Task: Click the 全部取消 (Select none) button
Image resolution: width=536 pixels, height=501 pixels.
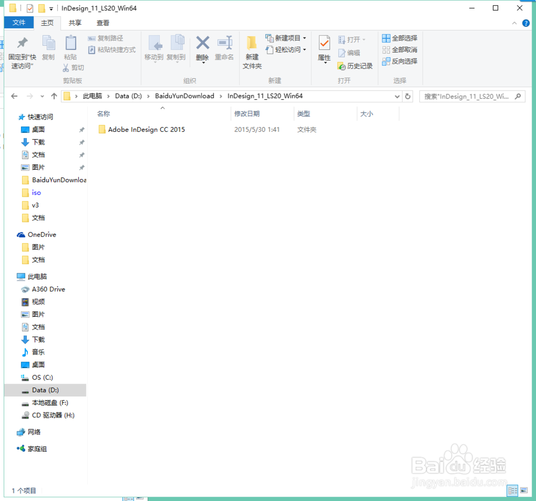Action: [400, 50]
